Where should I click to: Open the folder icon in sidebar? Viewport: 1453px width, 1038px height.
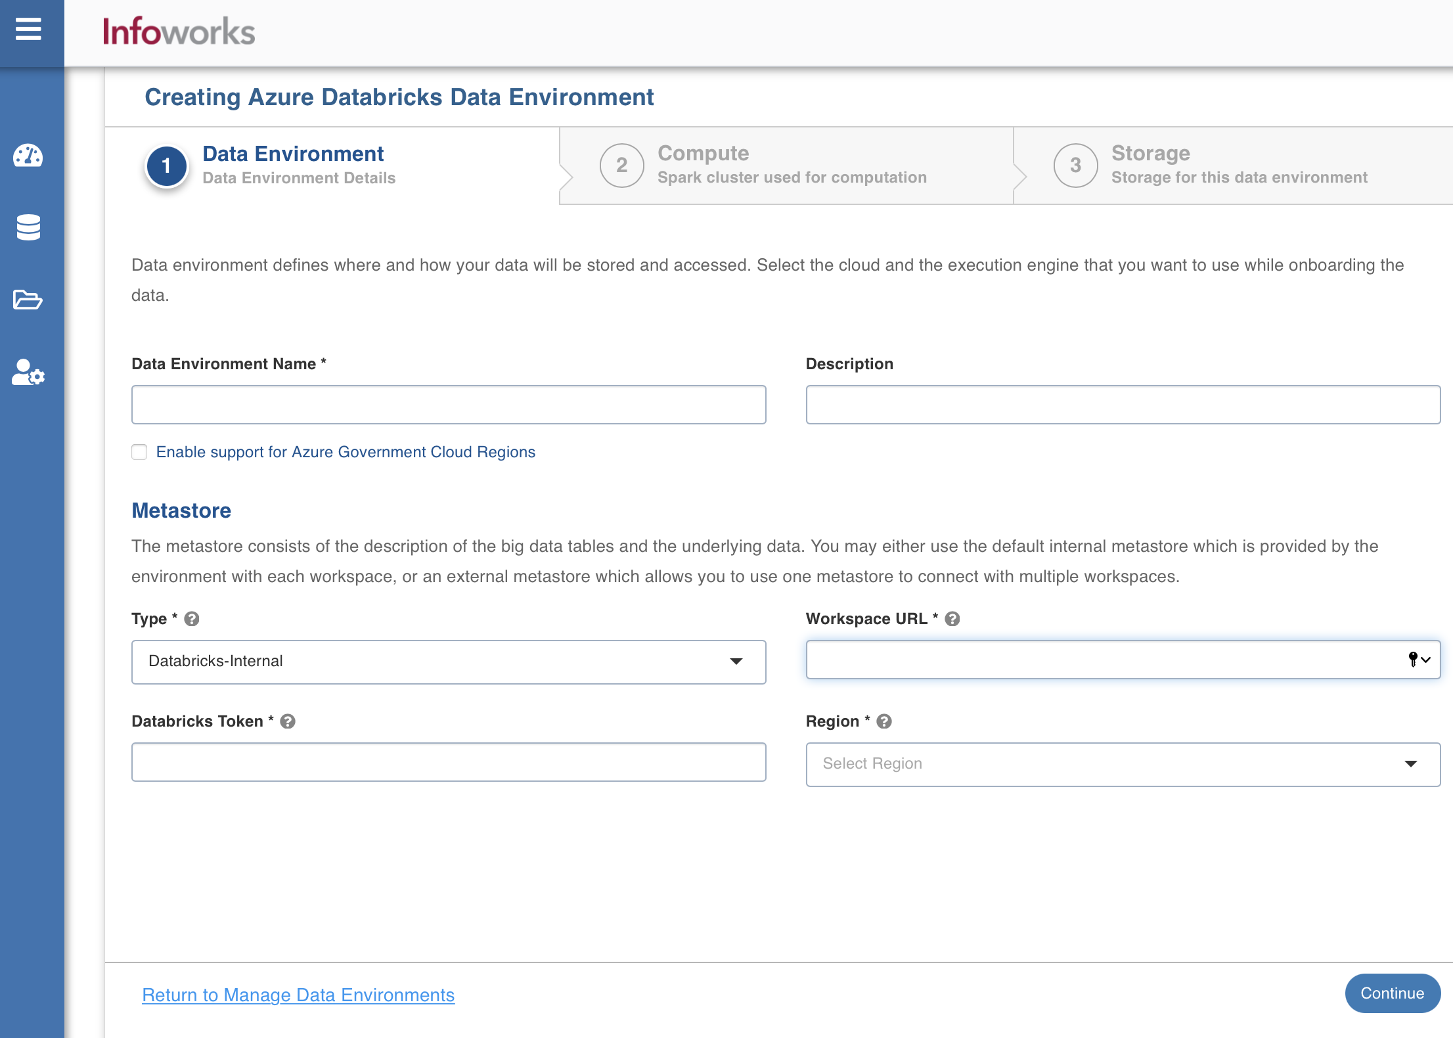pos(28,300)
